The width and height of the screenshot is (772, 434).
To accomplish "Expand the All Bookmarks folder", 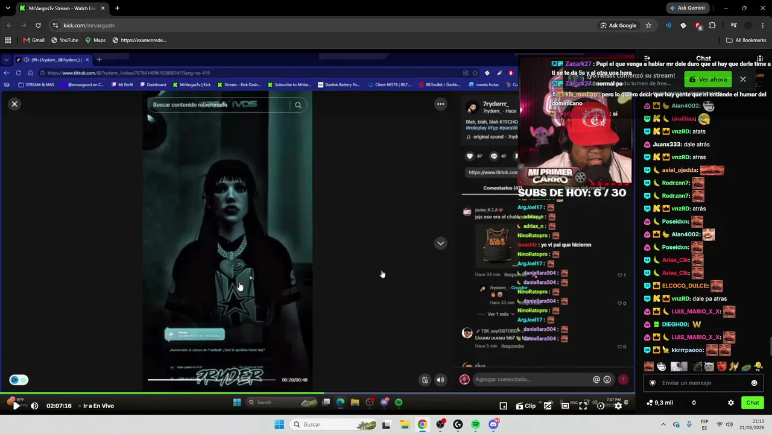I will [x=746, y=40].
